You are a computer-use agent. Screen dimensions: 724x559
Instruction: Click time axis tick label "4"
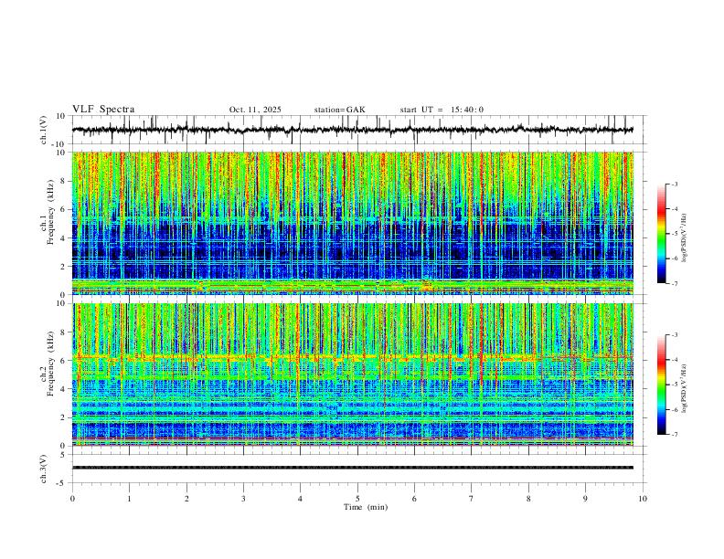[x=300, y=499]
